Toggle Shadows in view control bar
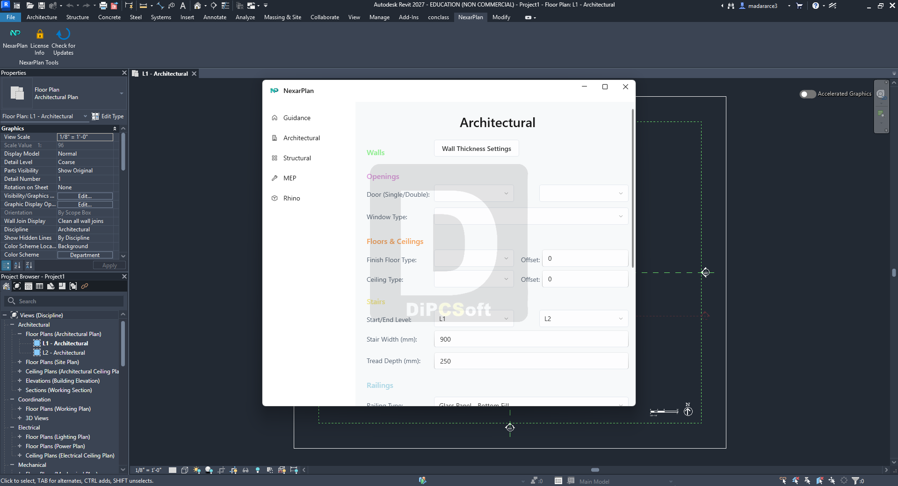The width and height of the screenshot is (898, 486). pos(209,470)
